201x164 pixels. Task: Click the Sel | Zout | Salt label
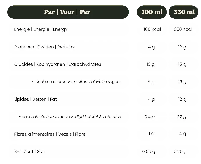click(x=29, y=151)
